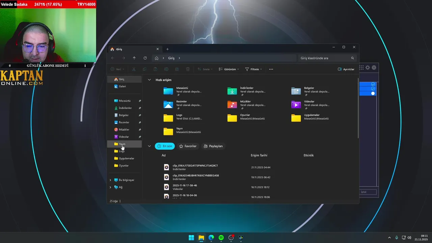The image size is (432, 243).
Task: Click the search magnifier icon
Action: coord(352,58)
